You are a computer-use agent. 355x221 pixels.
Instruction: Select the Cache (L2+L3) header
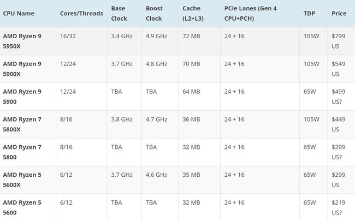click(193, 13)
